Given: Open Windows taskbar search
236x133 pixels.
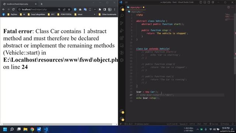Looking at the screenshot, I should pos(12,129).
